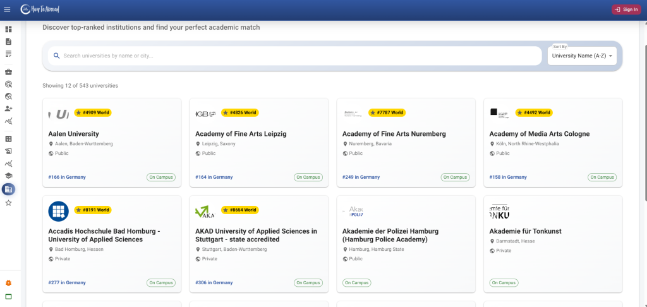Click the Akademie für Tonkunst logo
647x307 pixels.
point(499,211)
